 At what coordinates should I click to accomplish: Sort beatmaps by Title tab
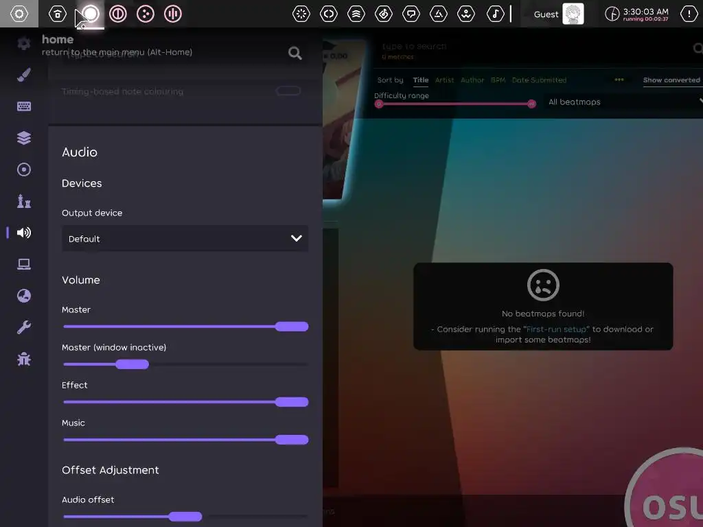421,80
